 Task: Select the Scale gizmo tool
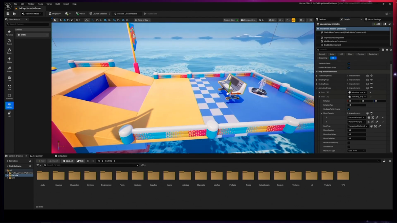coord(72,20)
